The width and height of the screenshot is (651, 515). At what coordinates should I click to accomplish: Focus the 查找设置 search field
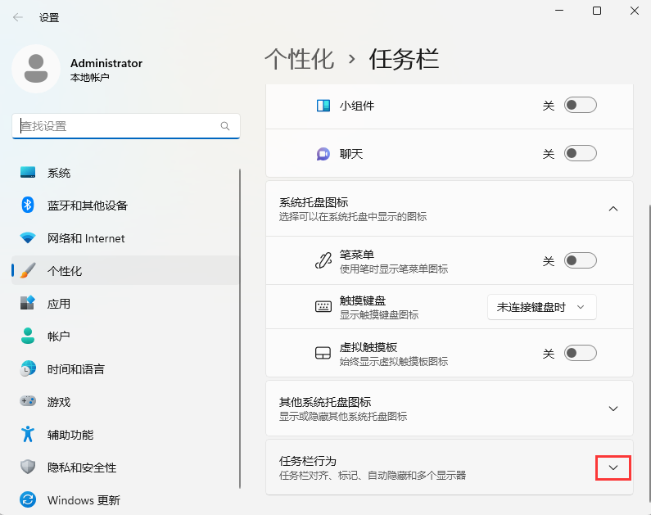click(126, 126)
